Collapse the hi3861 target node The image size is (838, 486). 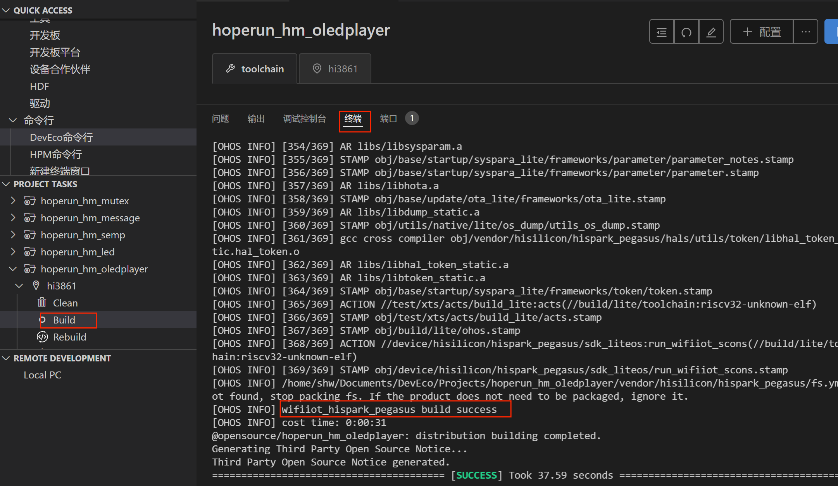19,286
